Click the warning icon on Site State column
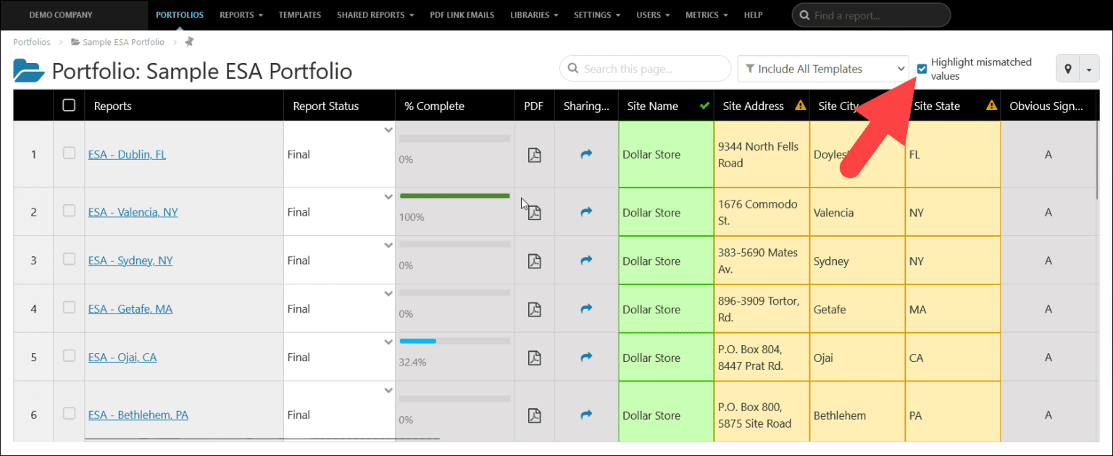 point(991,105)
